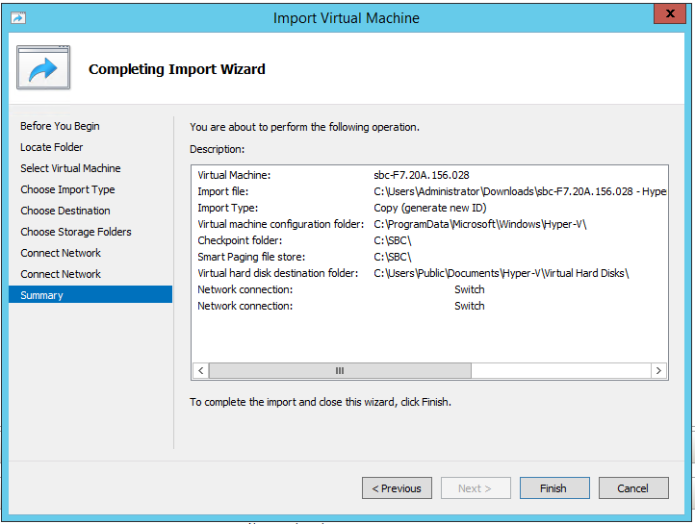Click the description list's right scroll arrow
Viewport: 695px width, 524px height.
pyautogui.click(x=658, y=370)
